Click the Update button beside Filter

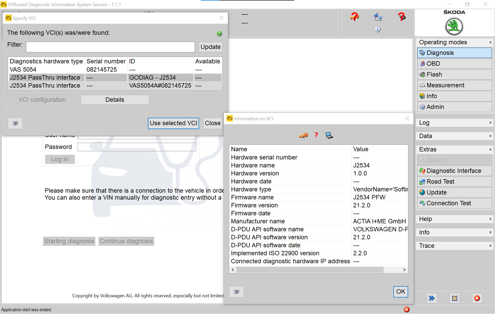(210, 47)
